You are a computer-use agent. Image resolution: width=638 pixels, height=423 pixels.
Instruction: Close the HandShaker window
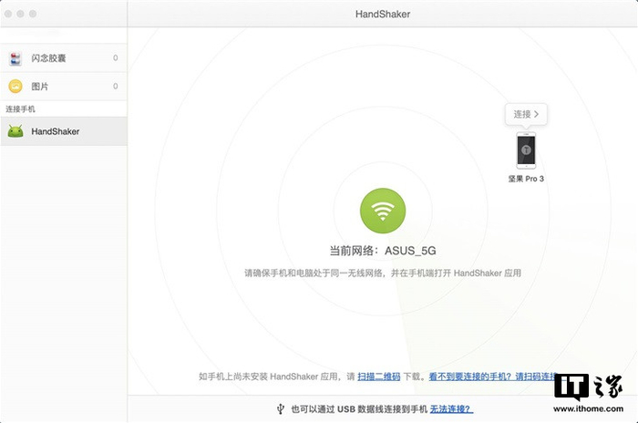(x=7, y=14)
